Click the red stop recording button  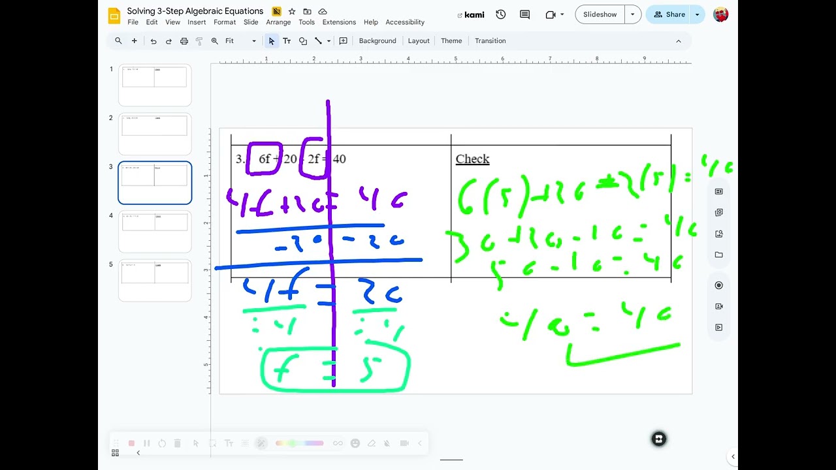pos(131,443)
